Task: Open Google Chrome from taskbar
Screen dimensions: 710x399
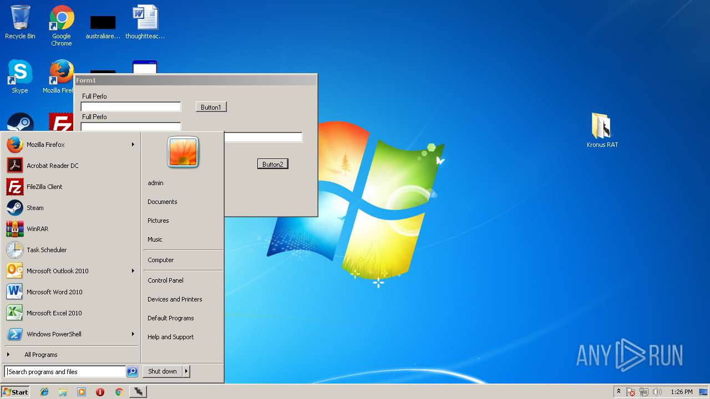Action: pos(119,392)
